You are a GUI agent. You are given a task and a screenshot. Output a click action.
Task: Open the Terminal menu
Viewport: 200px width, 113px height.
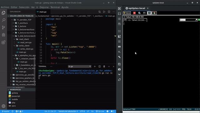coord(55,7)
